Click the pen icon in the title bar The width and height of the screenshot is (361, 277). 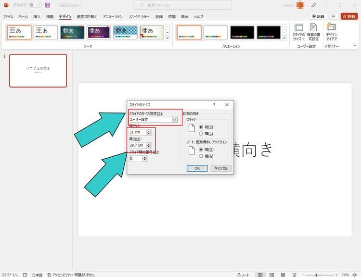313,5
